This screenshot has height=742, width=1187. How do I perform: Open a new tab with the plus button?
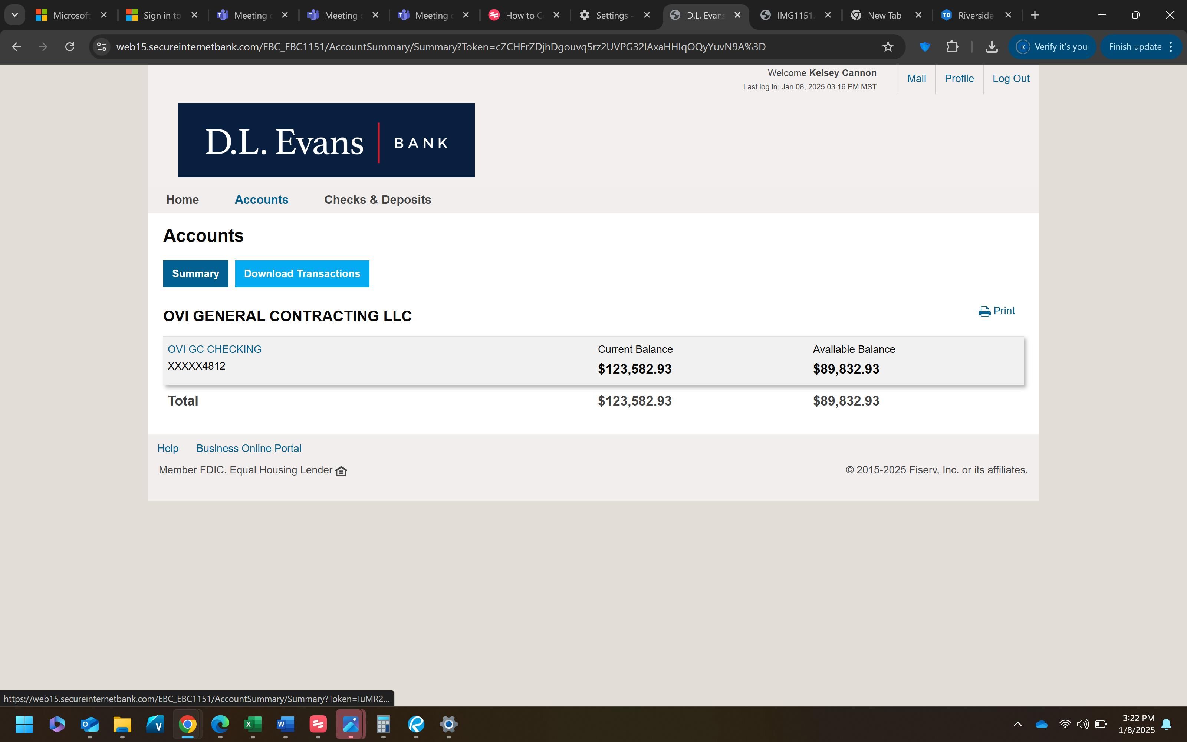coord(1035,15)
